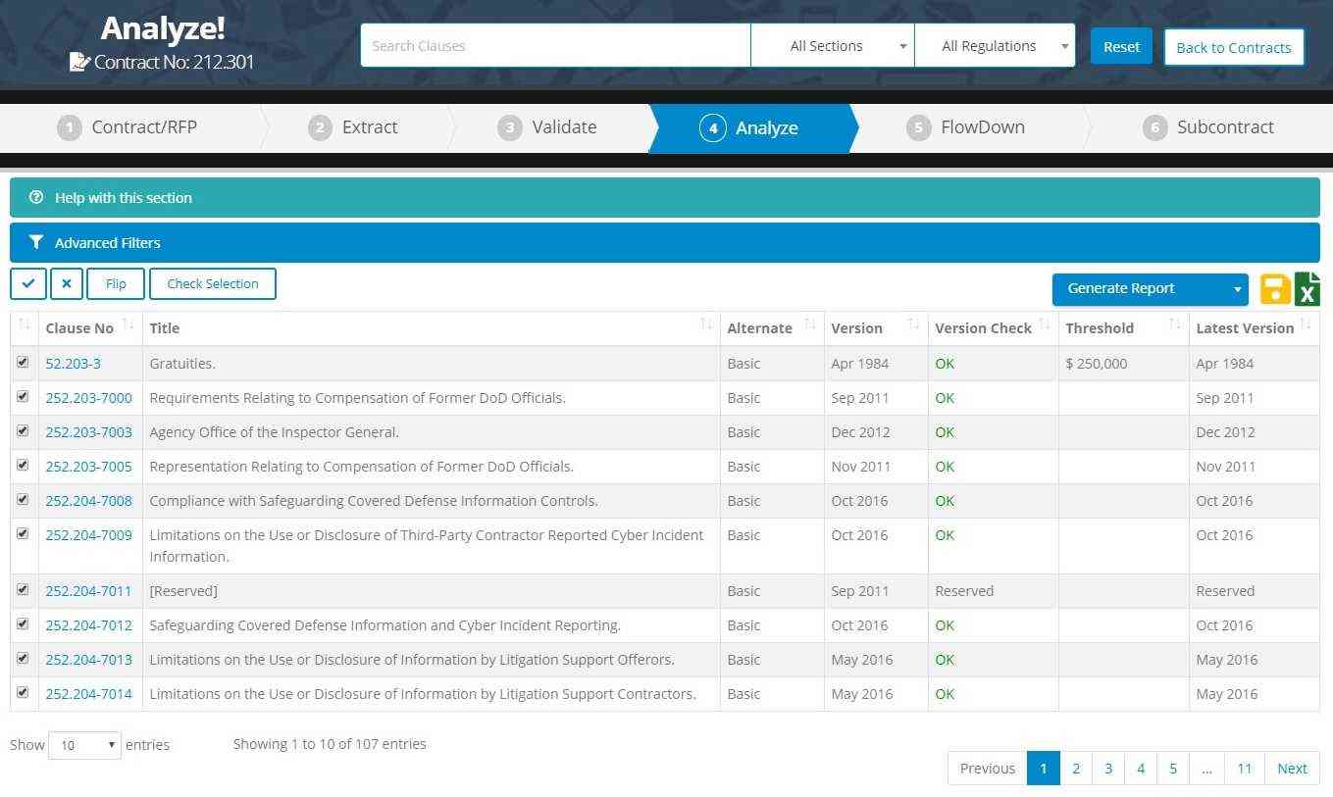Screen dimensions: 1333x797
Task: Click the sort arrows on the checkbox column
Action: pyautogui.click(x=25, y=324)
